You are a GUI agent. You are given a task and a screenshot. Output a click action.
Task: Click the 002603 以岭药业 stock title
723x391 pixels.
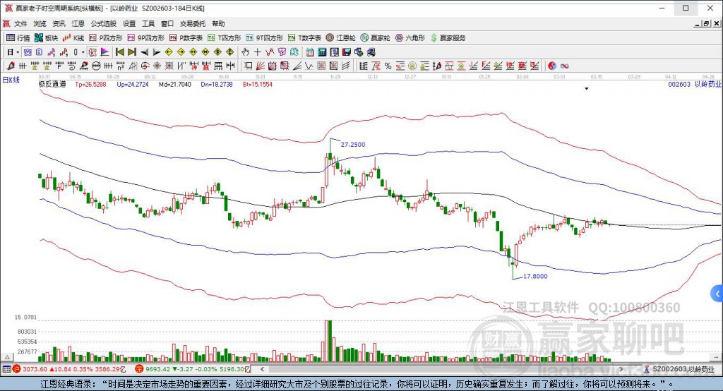click(695, 85)
